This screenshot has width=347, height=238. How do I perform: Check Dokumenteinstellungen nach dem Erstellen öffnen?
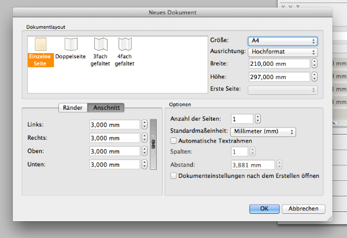173,176
